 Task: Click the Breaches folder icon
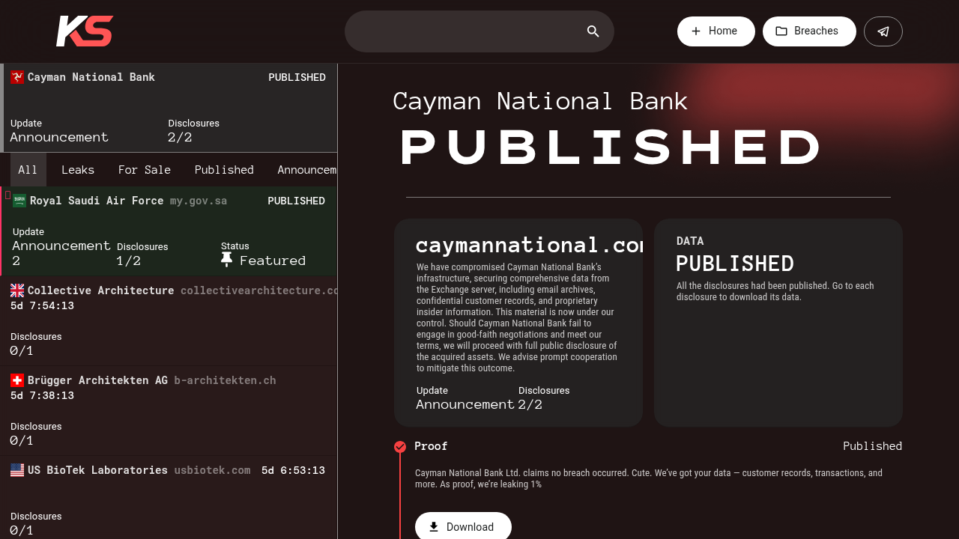[x=781, y=31]
